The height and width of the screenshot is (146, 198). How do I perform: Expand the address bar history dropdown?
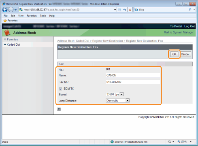click(115, 10)
